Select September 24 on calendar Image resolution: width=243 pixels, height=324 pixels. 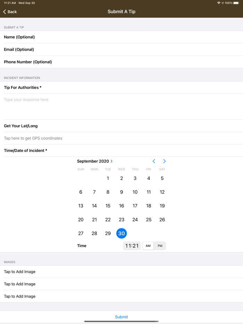(135, 220)
